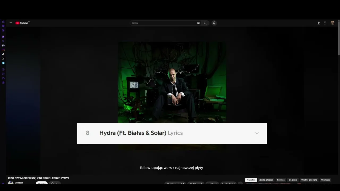The height and width of the screenshot is (191, 340).
Task: Open X from the browser sidebar
Action: 3,59
